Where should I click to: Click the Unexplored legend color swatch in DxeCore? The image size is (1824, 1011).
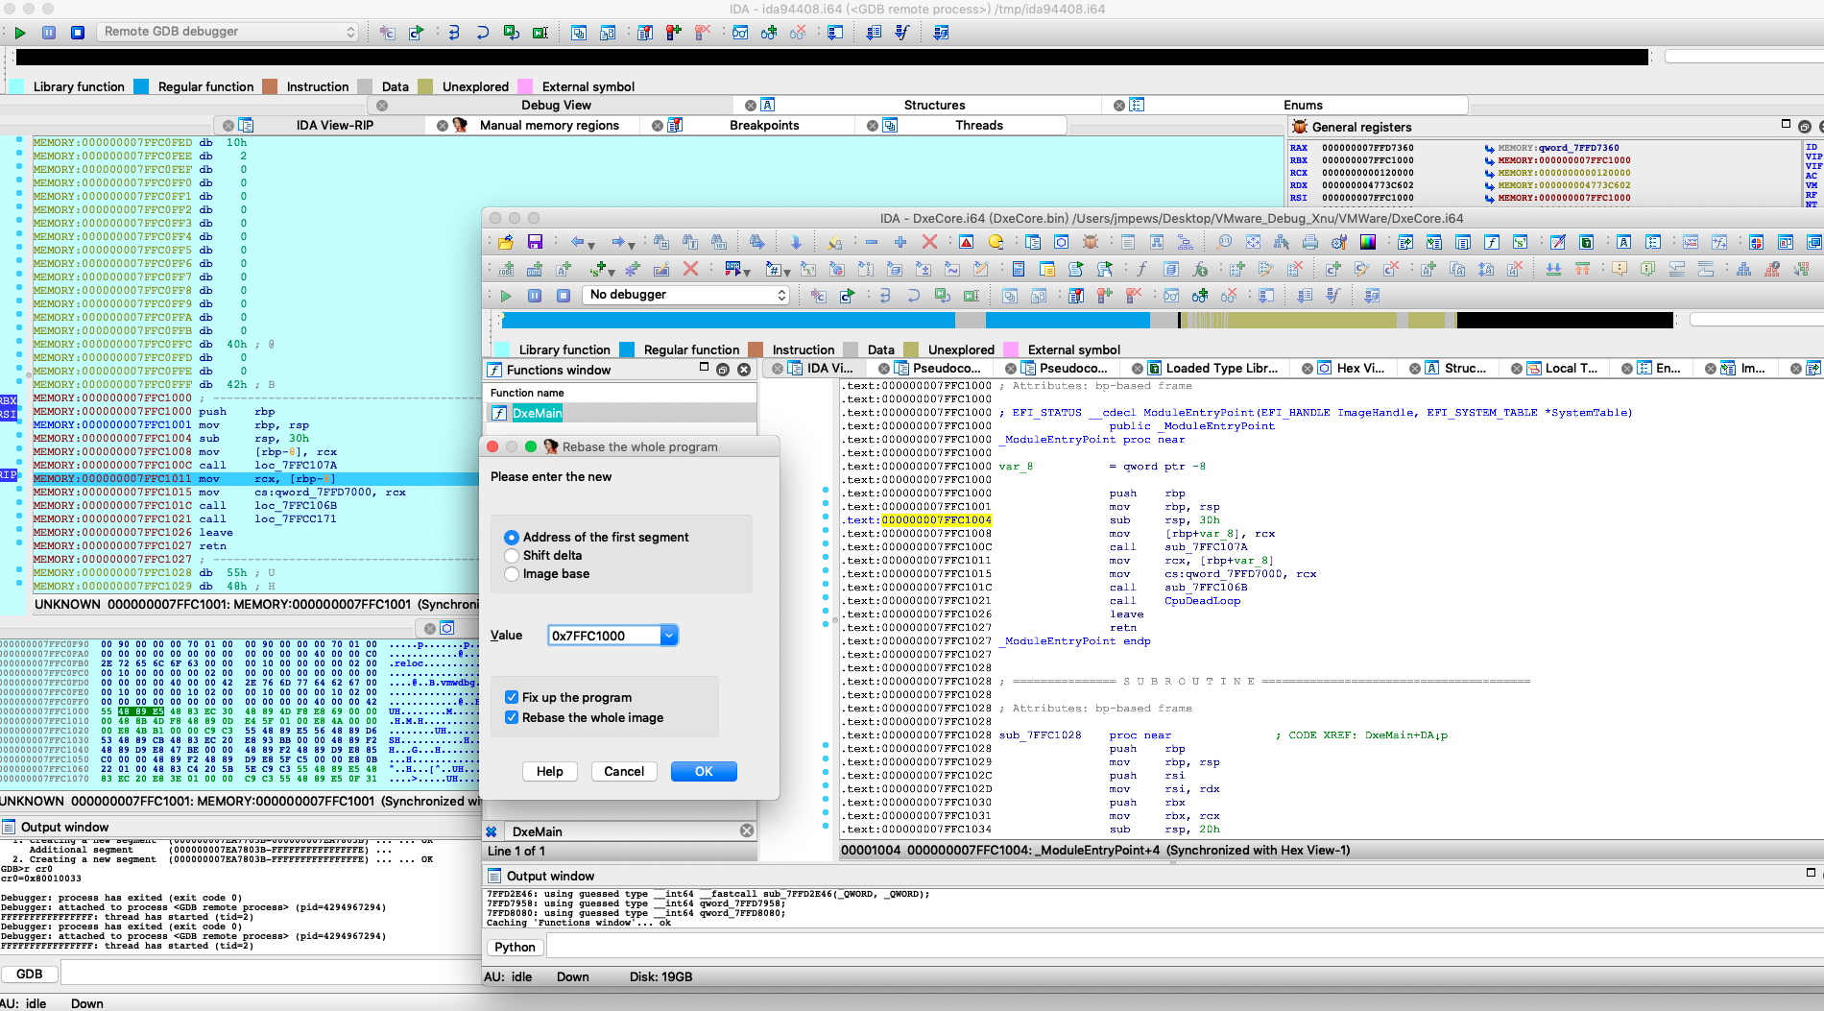pos(911,350)
